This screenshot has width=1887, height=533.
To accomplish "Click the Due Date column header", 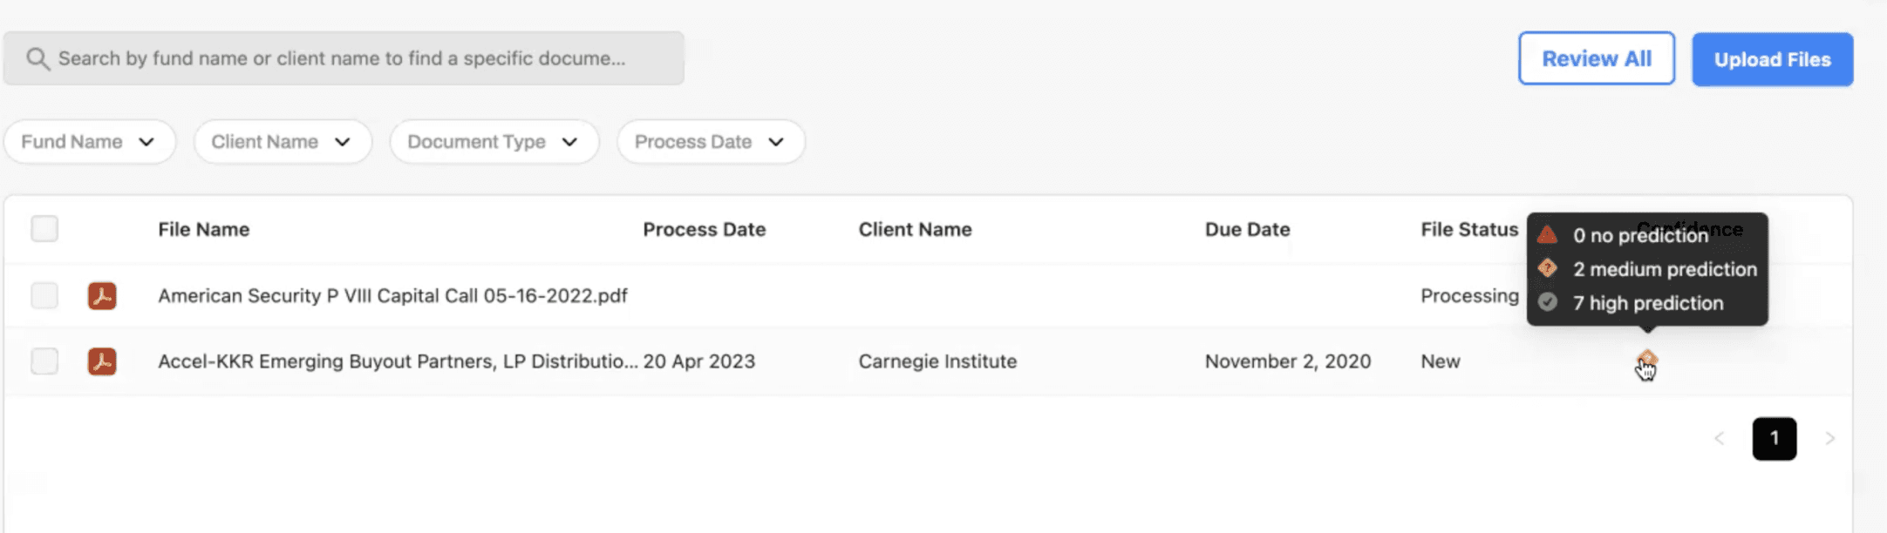I will [1247, 230].
